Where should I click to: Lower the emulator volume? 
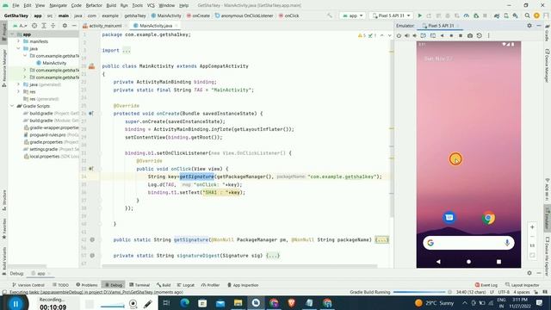click(415, 35)
